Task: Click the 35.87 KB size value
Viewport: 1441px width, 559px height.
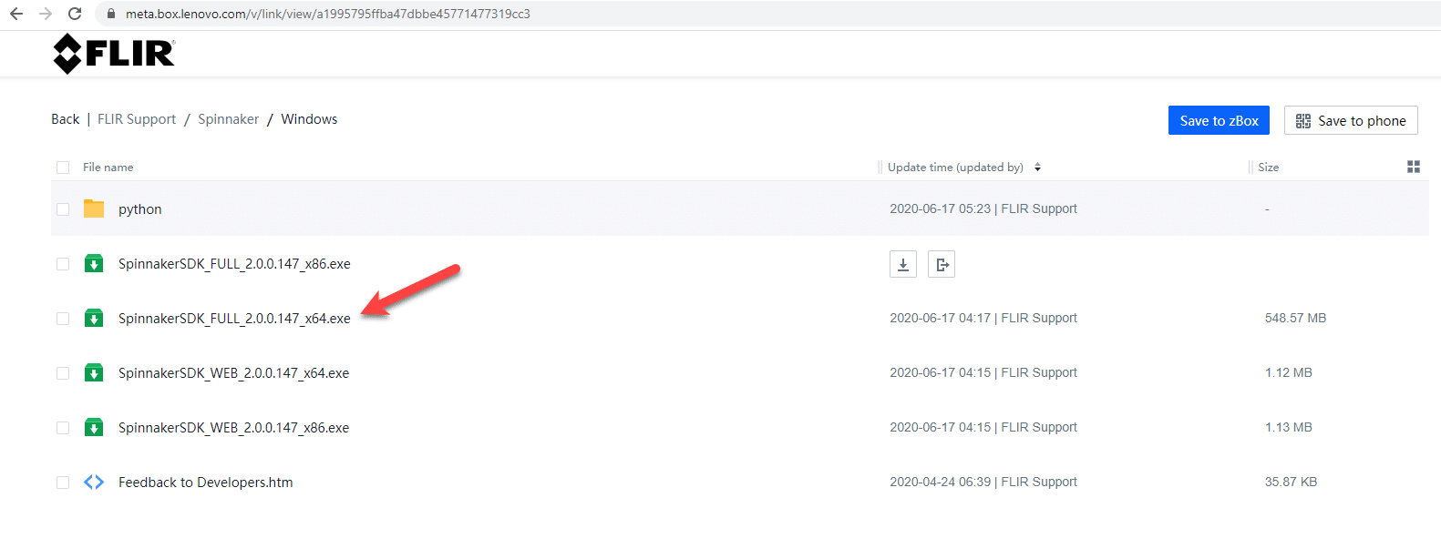Action: tap(1291, 482)
